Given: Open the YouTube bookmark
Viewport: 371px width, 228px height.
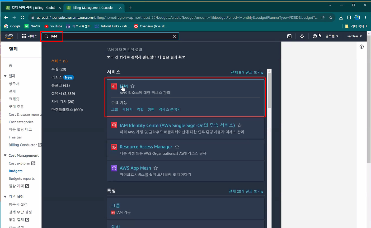Looking at the screenshot, I should pos(53,26).
